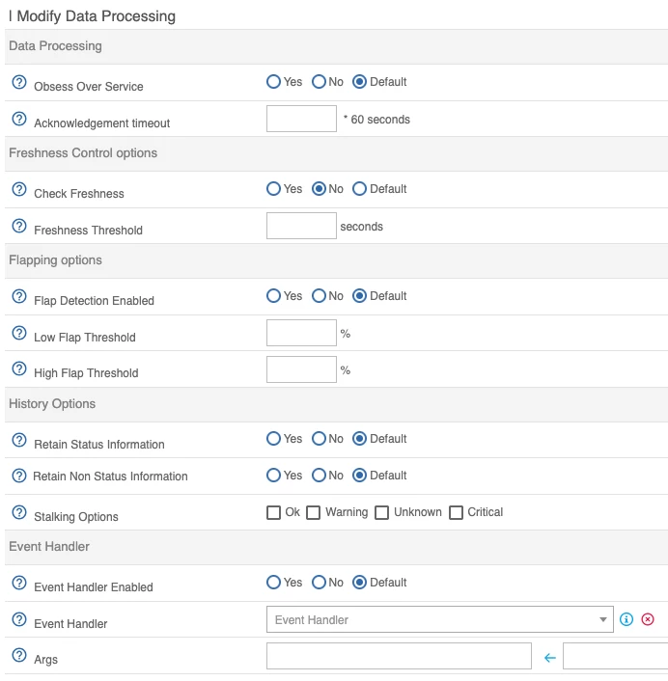Click the Args text field
The height and width of the screenshot is (681, 668).
[399, 657]
